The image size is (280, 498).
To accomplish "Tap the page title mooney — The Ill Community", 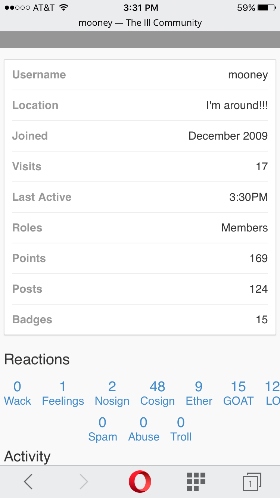I will pos(140,23).
